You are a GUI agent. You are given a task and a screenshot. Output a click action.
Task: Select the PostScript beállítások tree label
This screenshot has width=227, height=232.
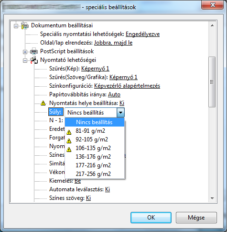tap(67, 51)
